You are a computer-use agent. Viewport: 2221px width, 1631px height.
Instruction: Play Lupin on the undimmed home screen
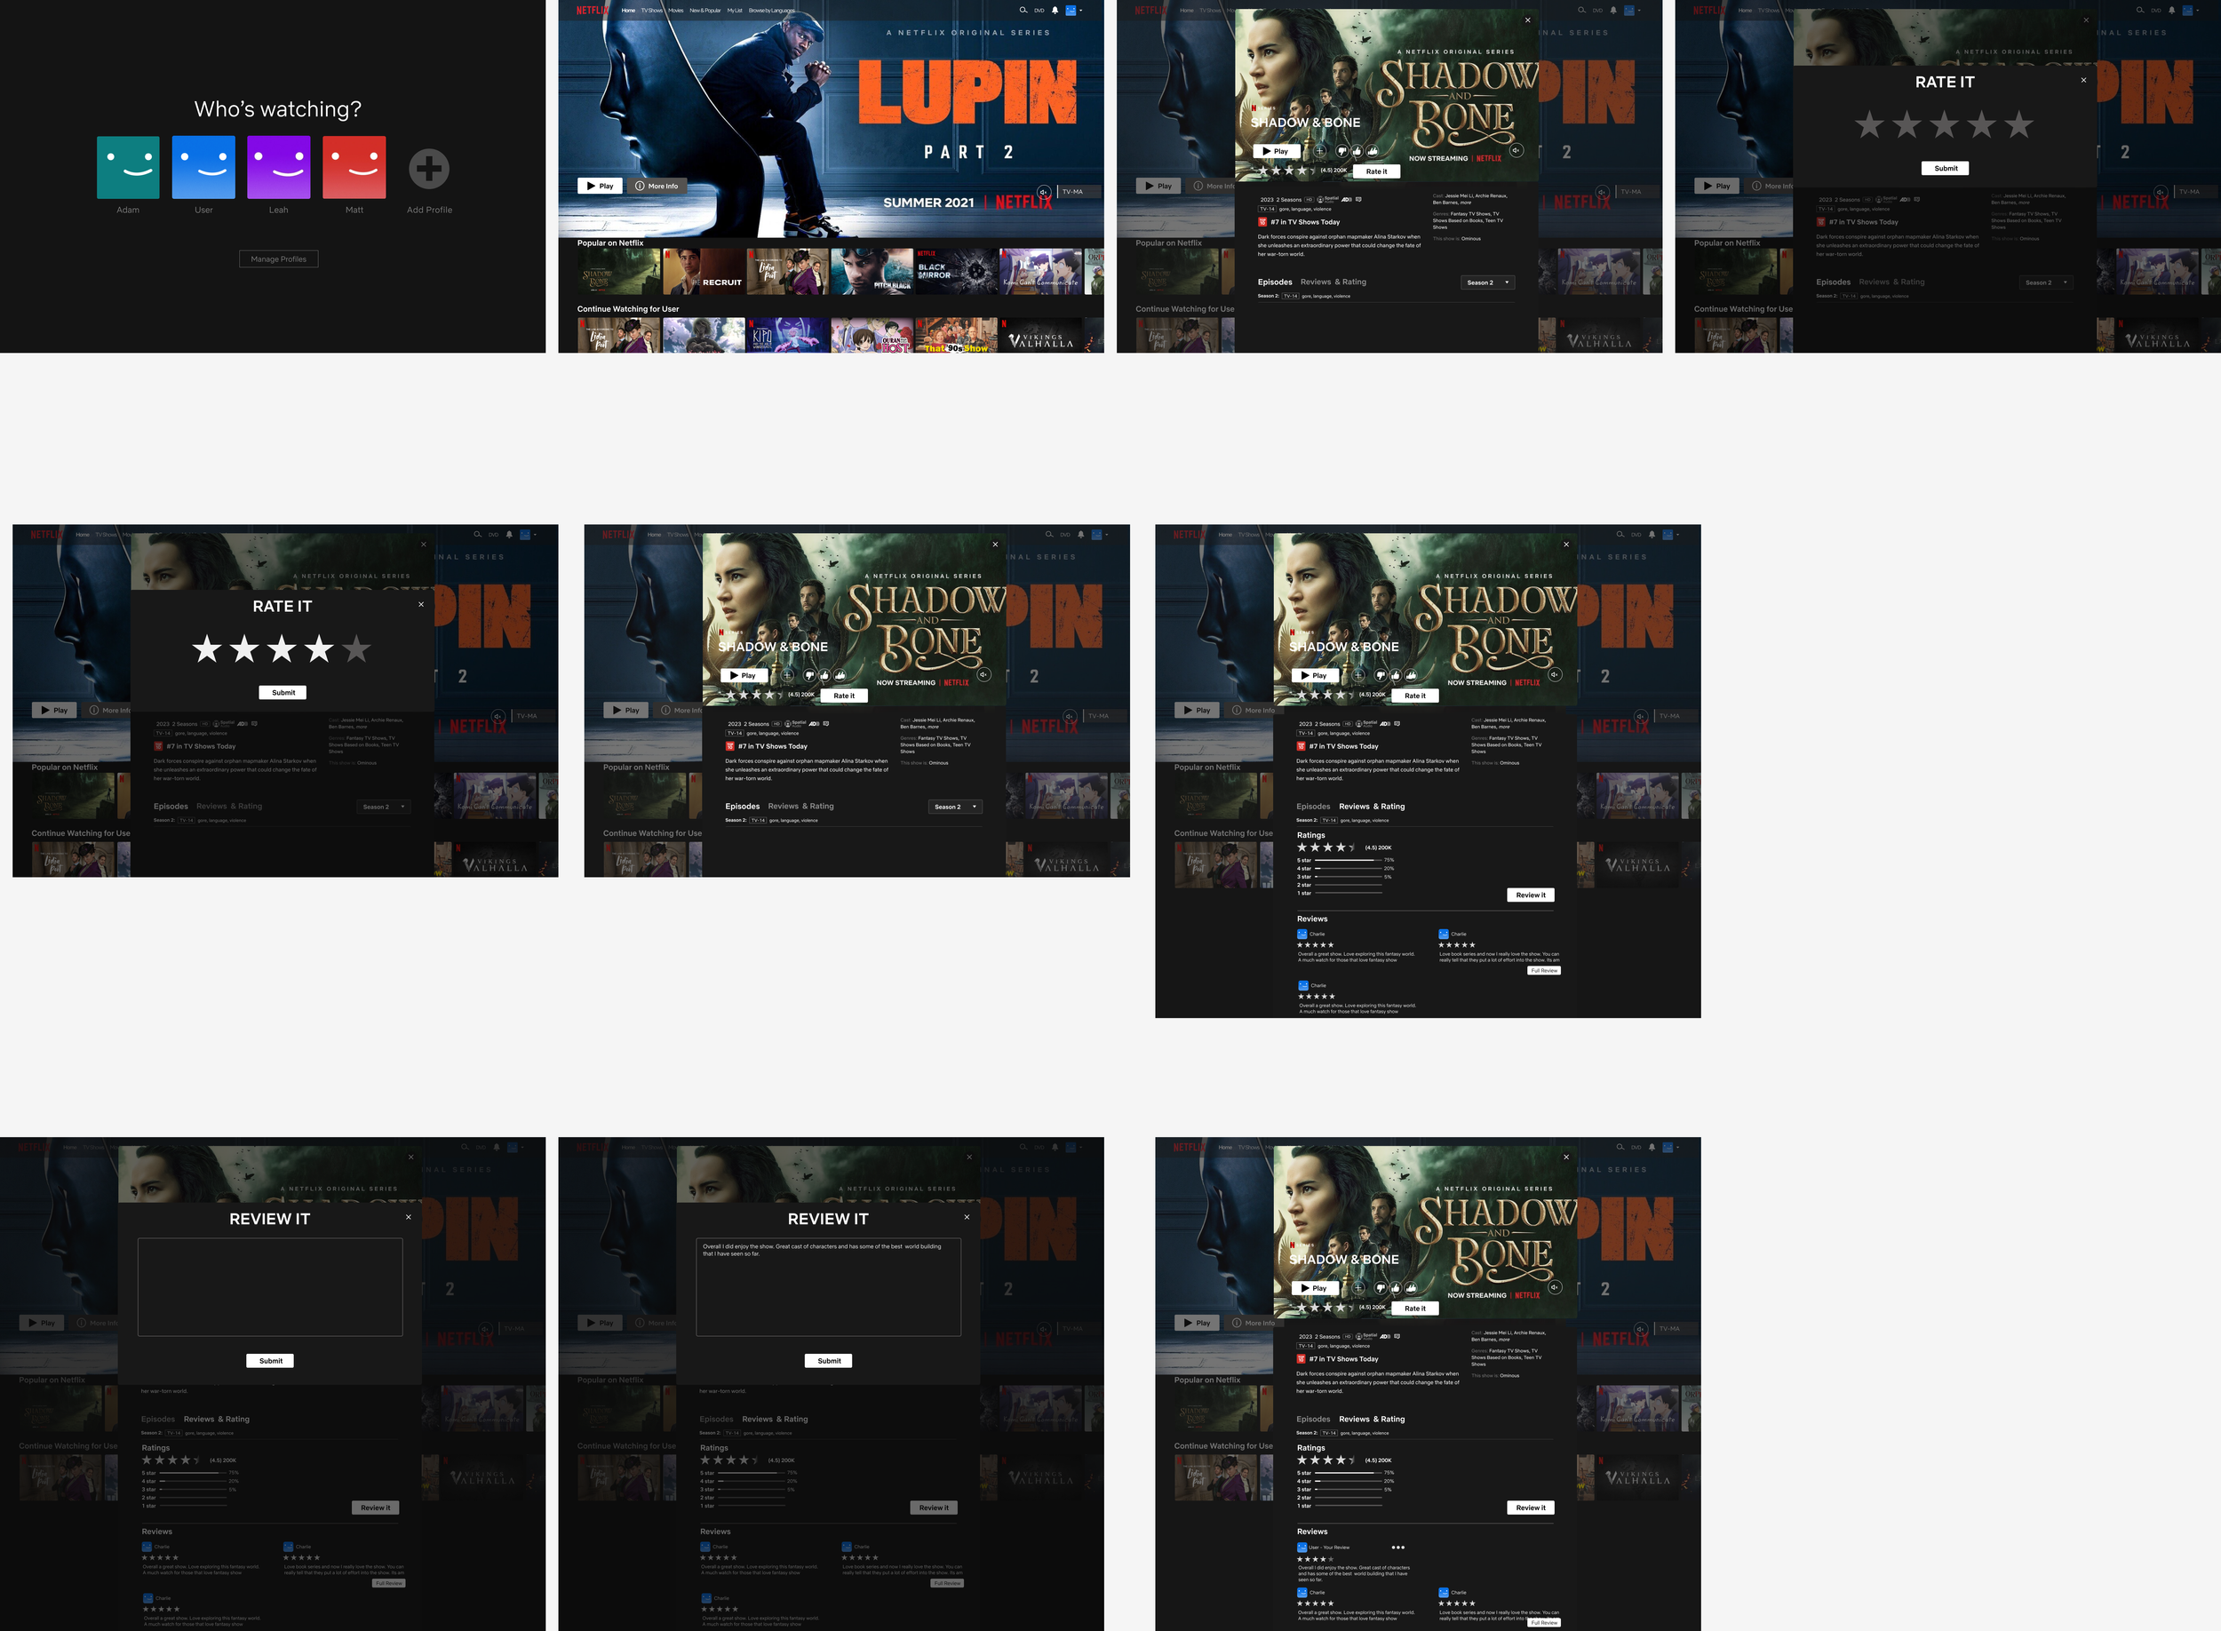pyautogui.click(x=599, y=186)
